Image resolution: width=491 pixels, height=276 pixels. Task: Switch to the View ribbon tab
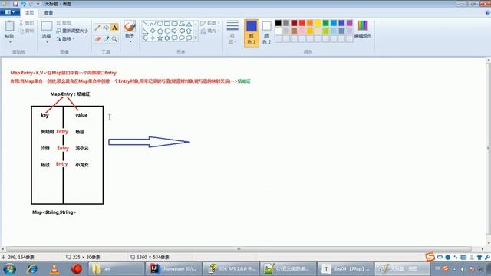(x=48, y=12)
